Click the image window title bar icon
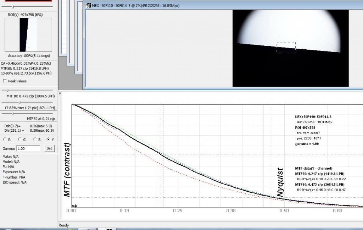The height and width of the screenshot is (230, 363). click(x=88, y=5)
